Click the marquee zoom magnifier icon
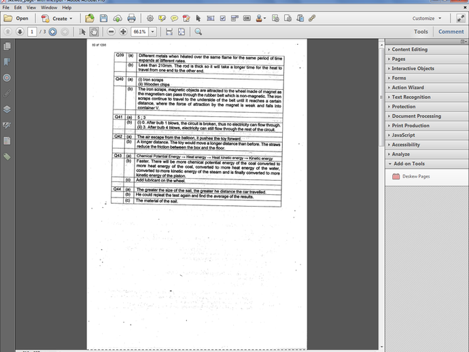This screenshot has width=469, height=352. (x=198, y=32)
